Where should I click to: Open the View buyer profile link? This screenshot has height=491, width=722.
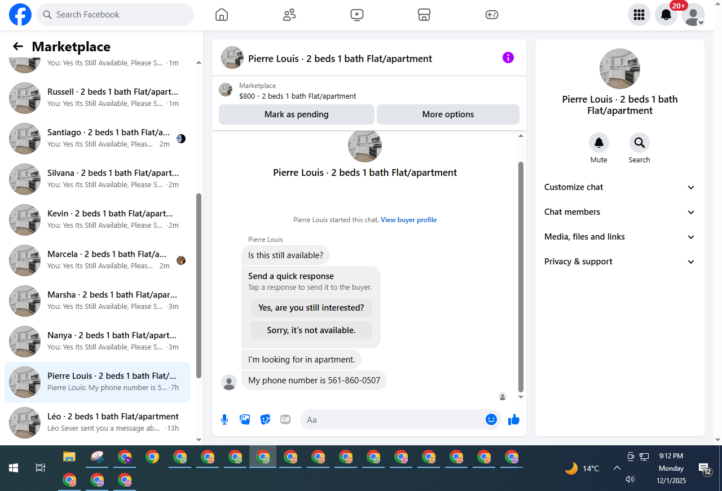pos(409,220)
